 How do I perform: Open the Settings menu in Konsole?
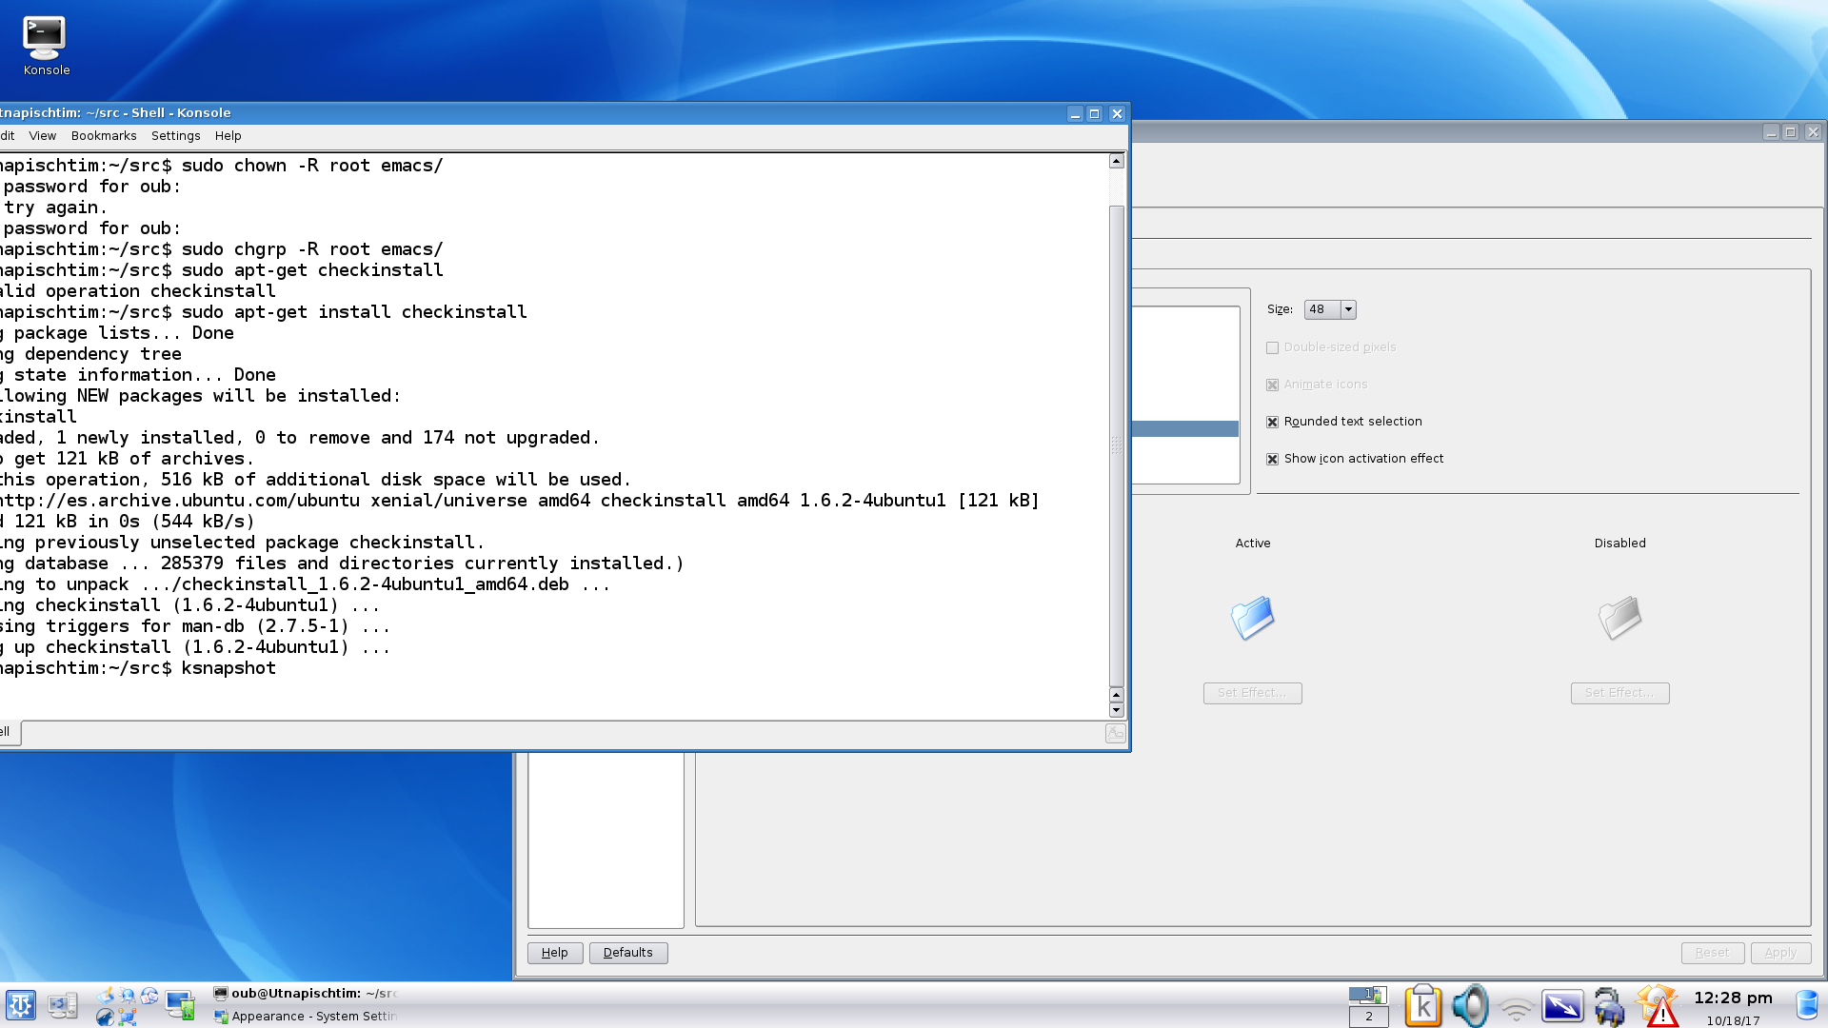175,136
